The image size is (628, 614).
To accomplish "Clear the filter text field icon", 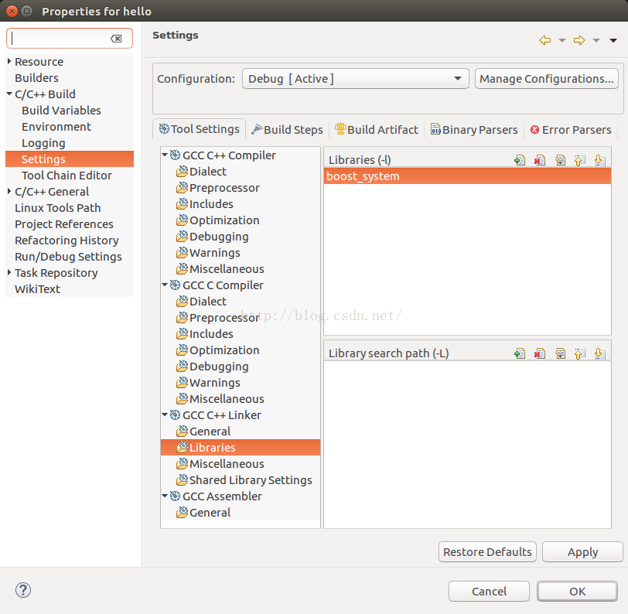I will click(x=116, y=39).
